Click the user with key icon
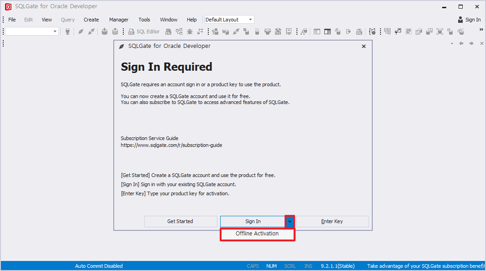The image size is (486, 271). point(215,31)
